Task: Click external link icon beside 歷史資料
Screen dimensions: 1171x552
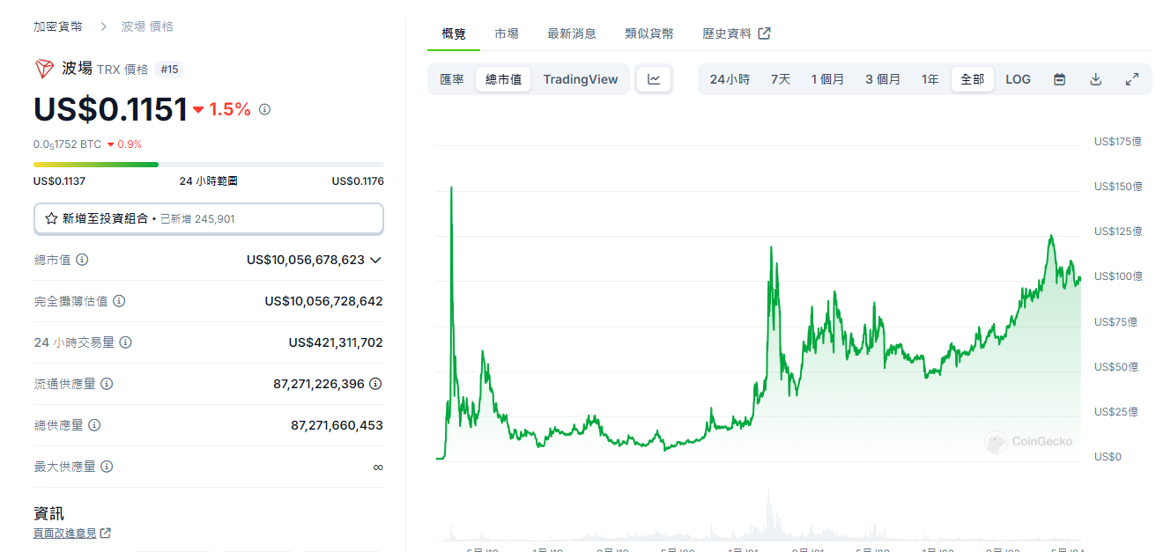Action: point(765,33)
